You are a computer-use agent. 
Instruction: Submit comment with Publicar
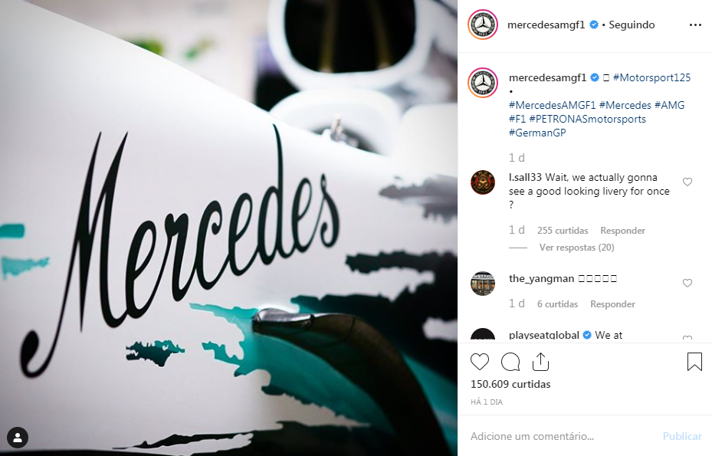[x=682, y=437]
